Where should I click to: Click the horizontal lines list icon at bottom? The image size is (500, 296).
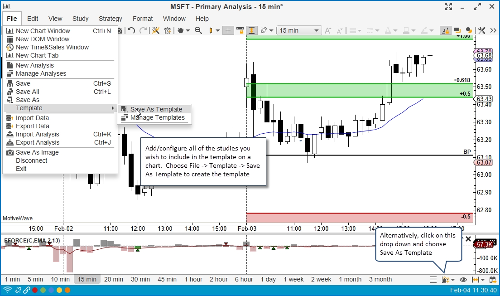coord(433,280)
